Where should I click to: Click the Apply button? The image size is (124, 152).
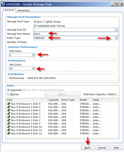87,148
